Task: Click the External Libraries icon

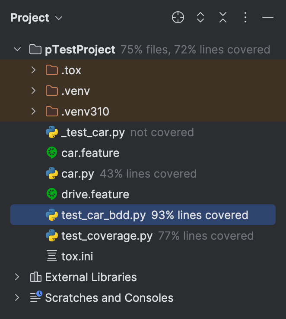Action: [x=35, y=277]
